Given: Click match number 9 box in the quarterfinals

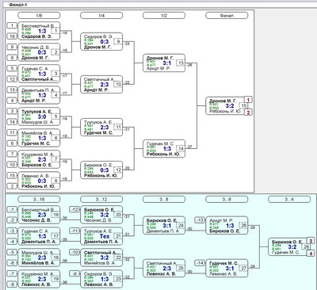Looking at the screenshot, I should [118, 41].
